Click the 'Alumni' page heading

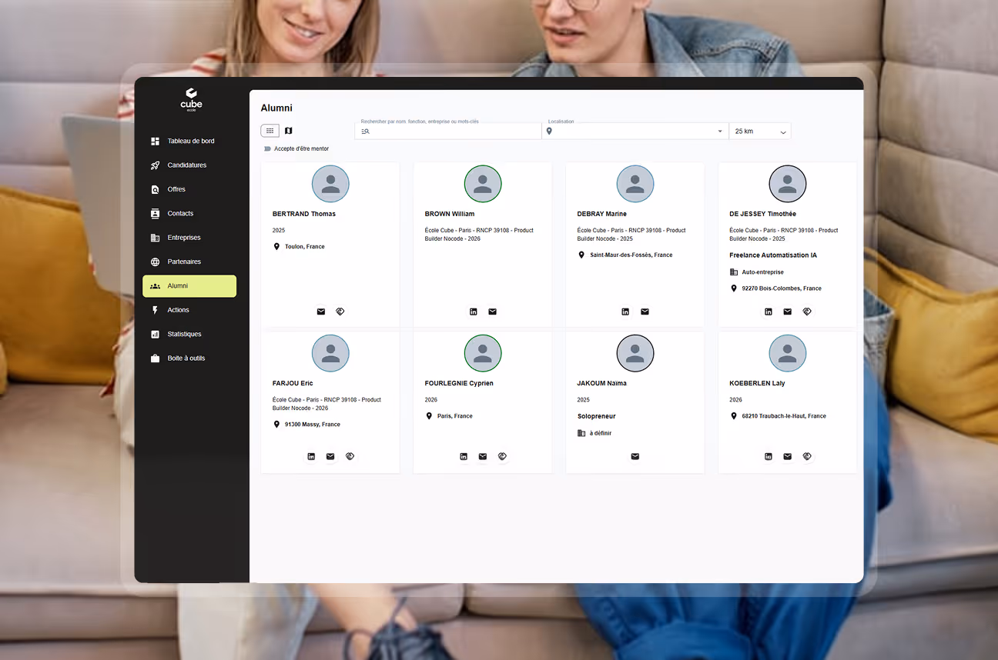[276, 108]
